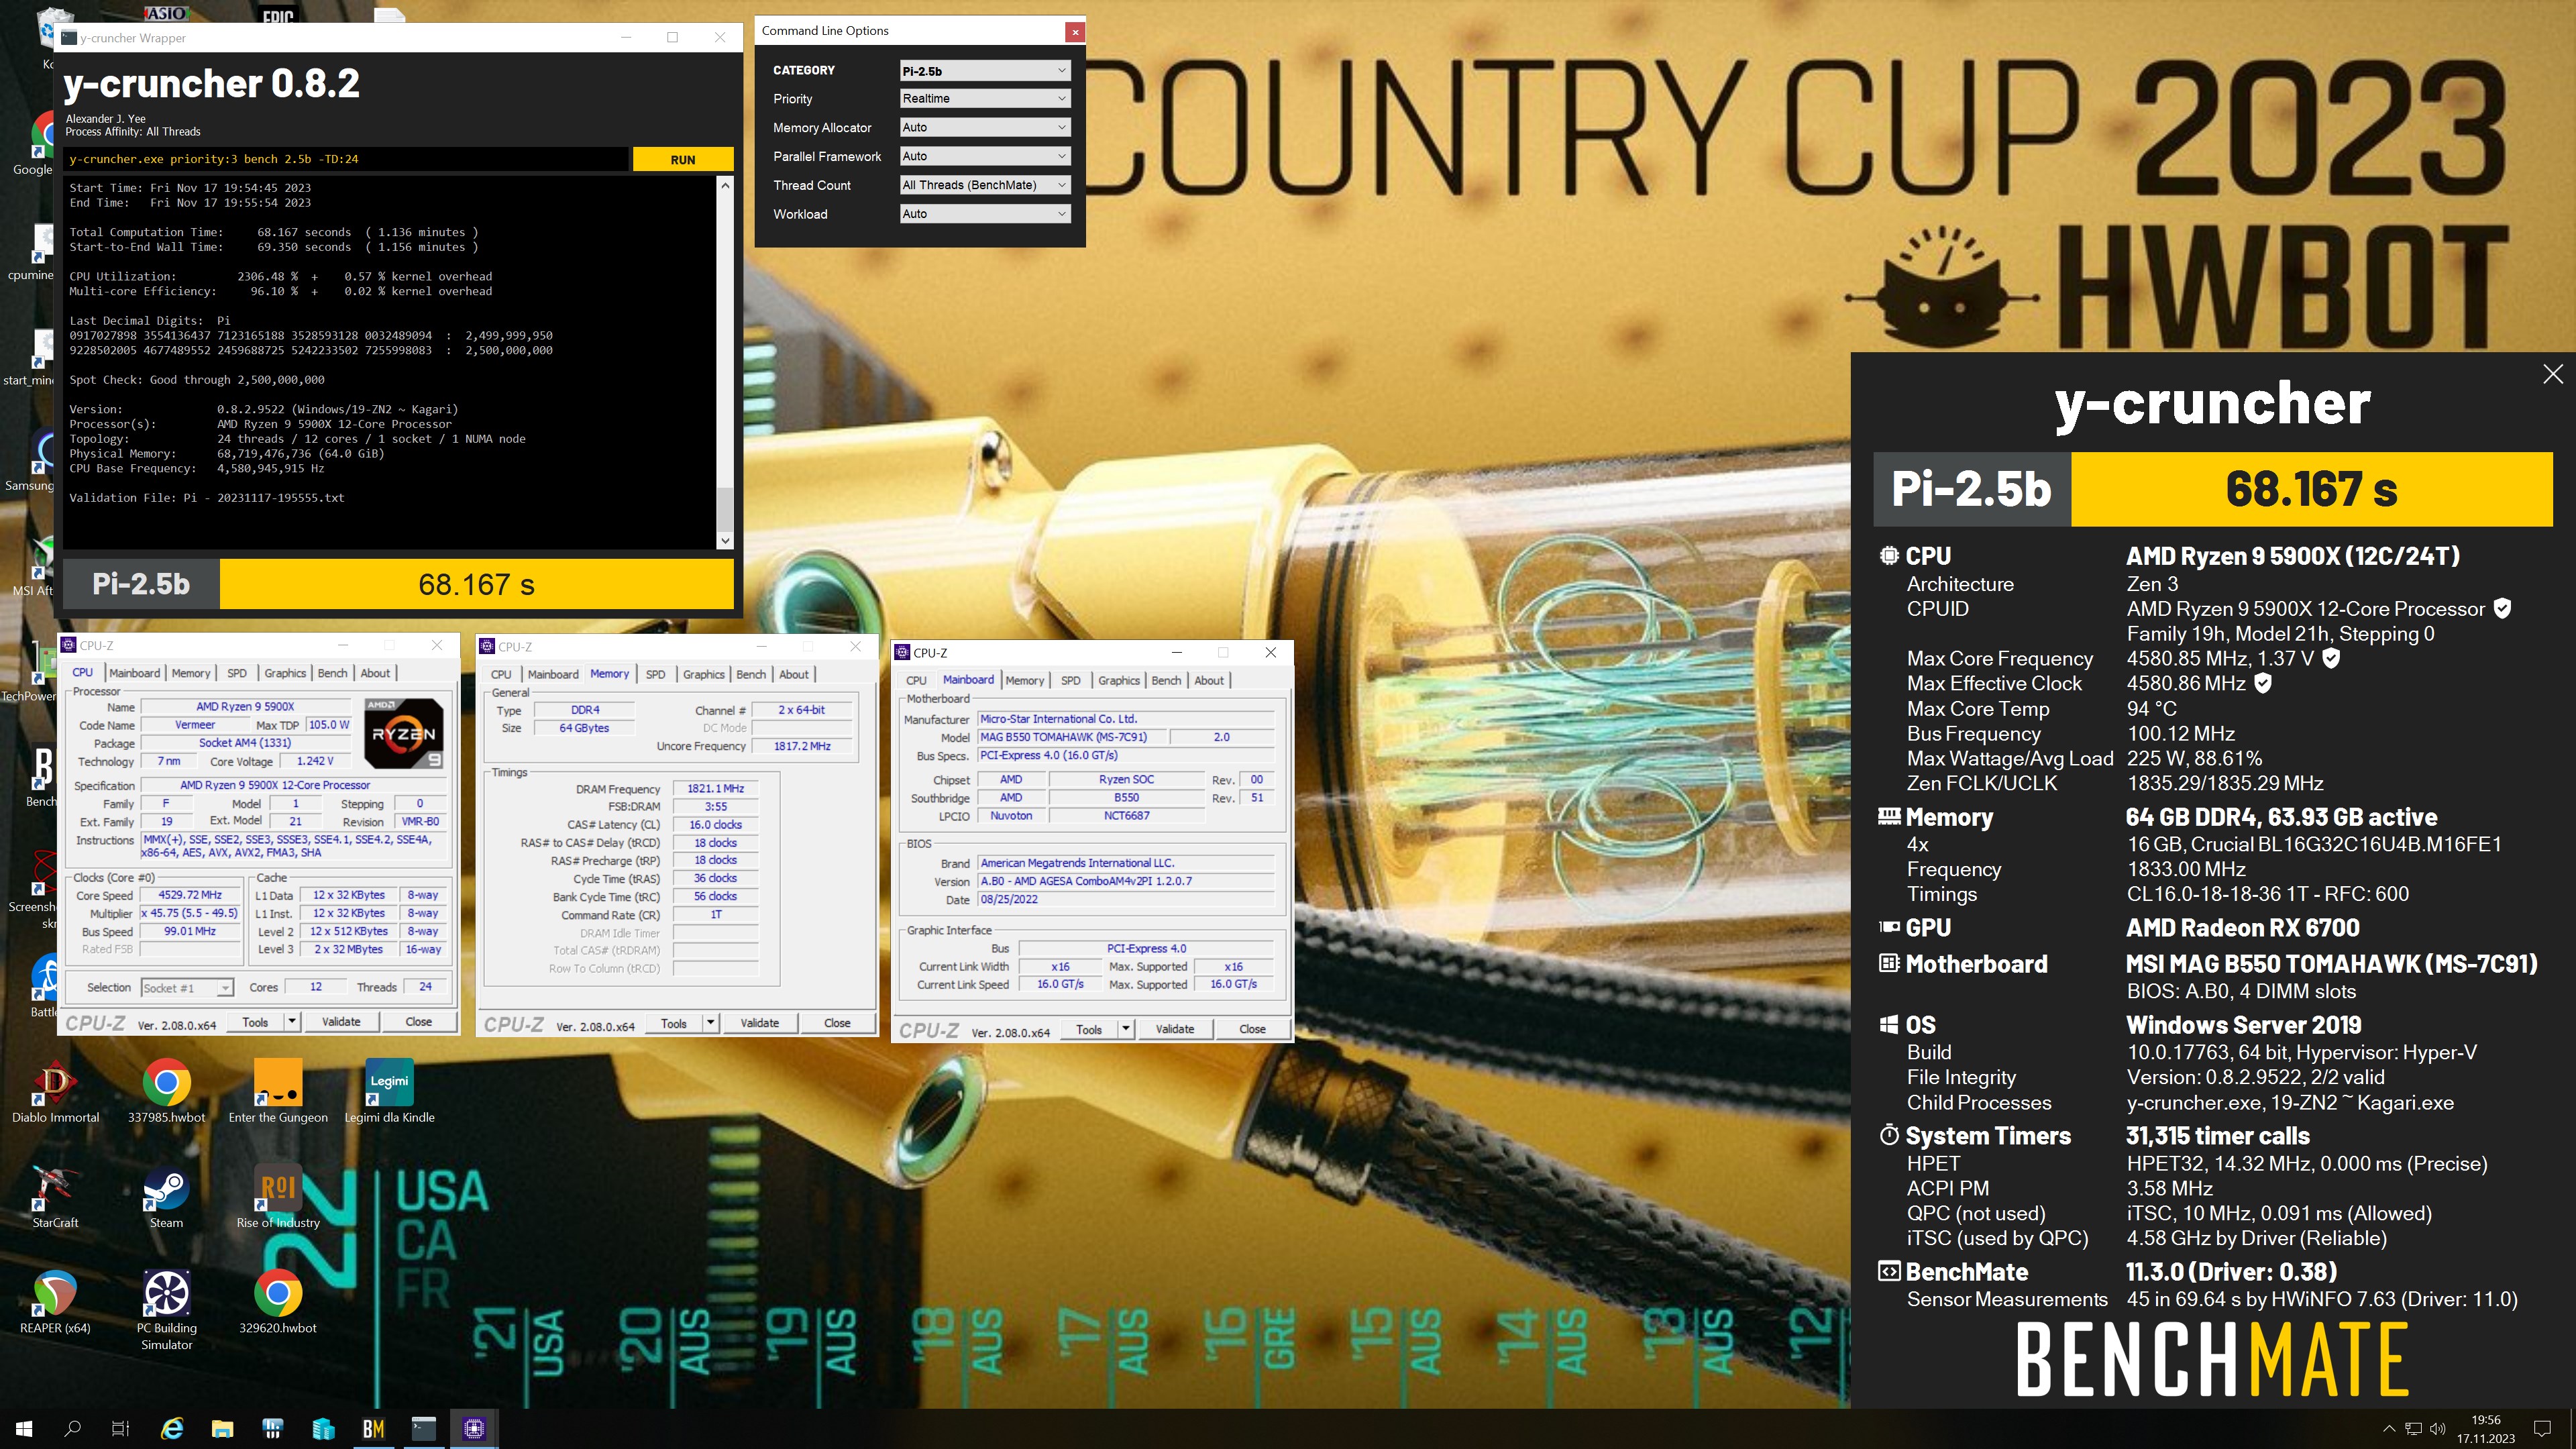
Task: Open Graphics tab in CPU-Z Mainboard window
Action: tap(1118, 680)
